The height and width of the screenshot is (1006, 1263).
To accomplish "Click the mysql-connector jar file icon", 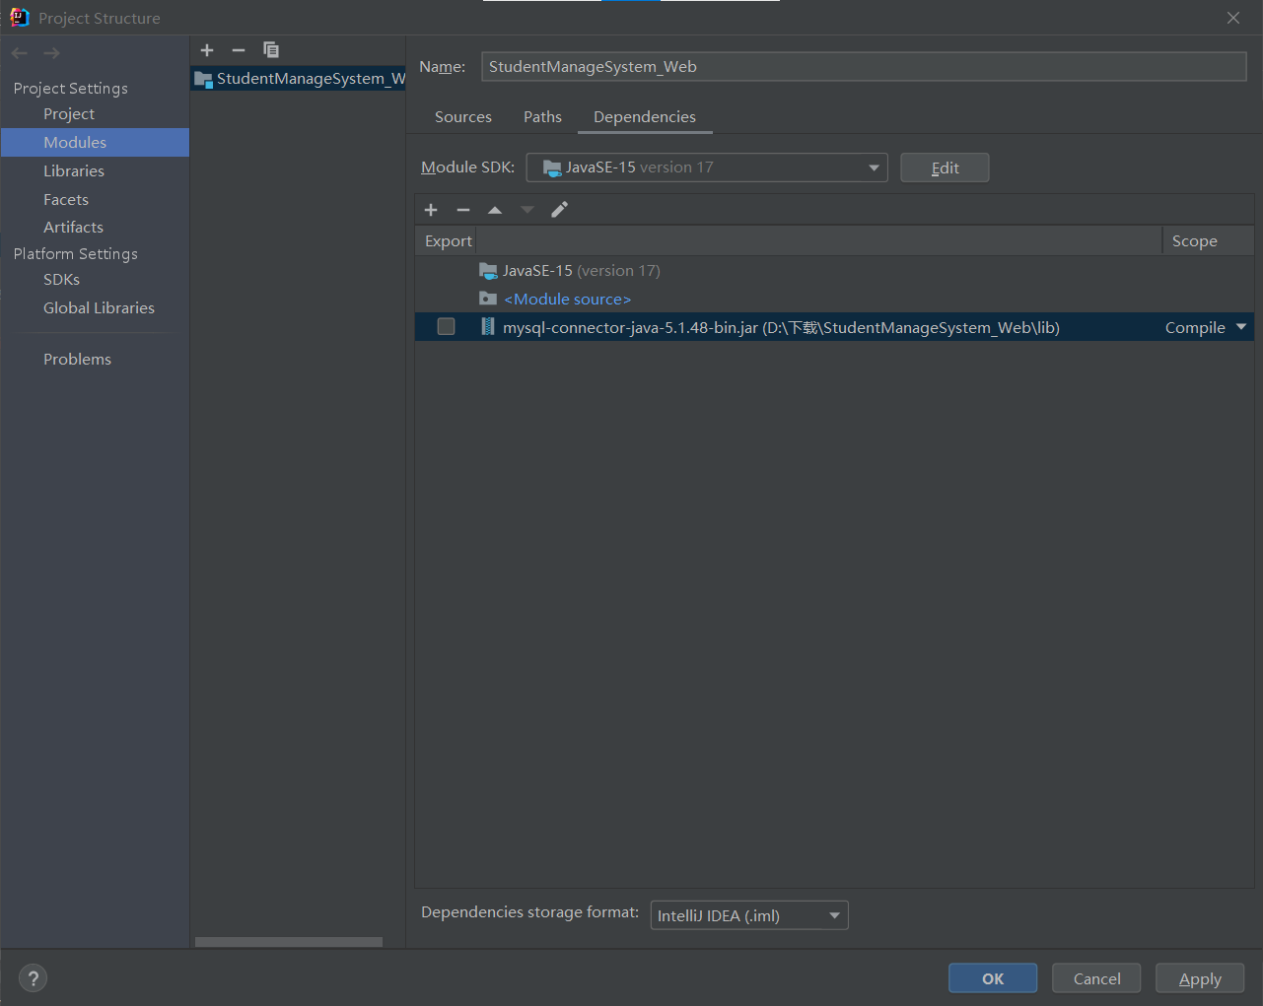I will pyautogui.click(x=488, y=327).
